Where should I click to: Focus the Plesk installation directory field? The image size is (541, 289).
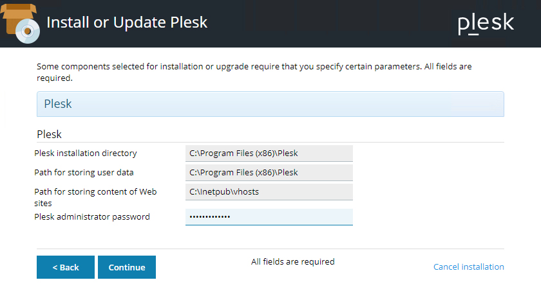[269, 153]
